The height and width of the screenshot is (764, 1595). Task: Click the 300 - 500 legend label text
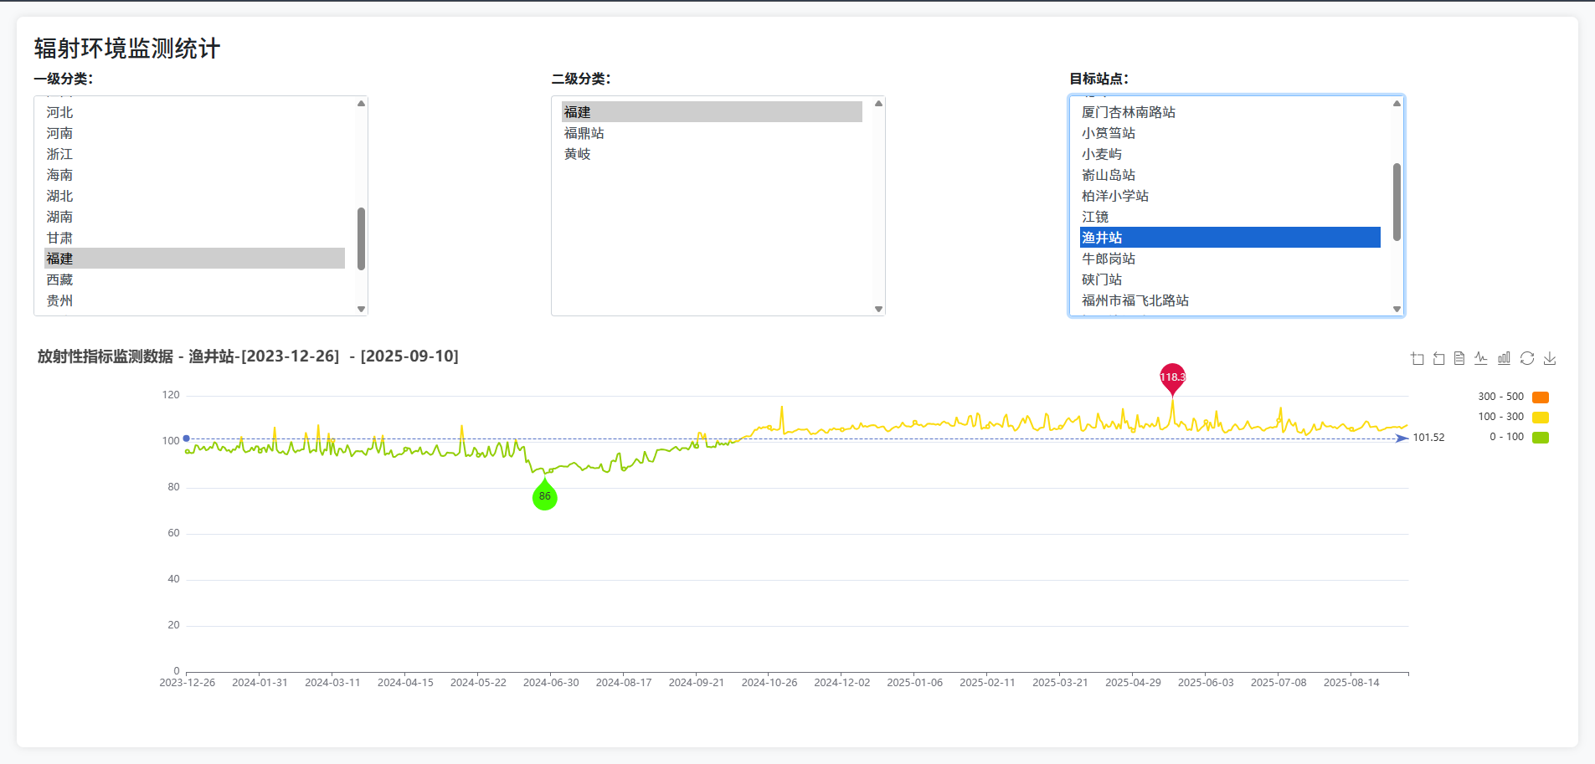(1500, 397)
